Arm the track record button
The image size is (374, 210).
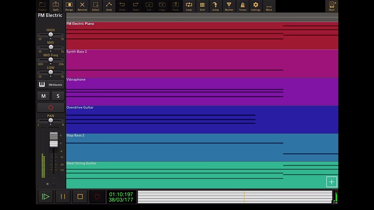(x=51, y=108)
